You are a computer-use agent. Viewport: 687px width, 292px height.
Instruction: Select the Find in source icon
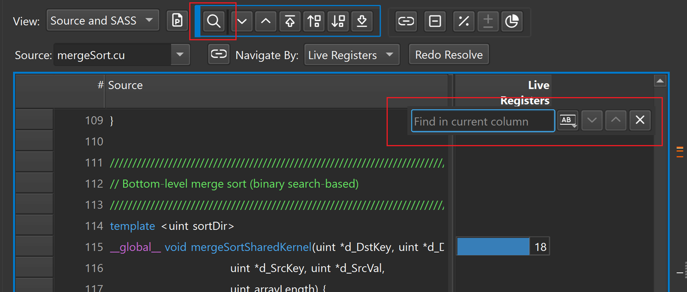click(x=213, y=21)
